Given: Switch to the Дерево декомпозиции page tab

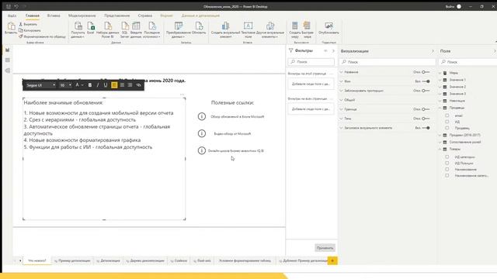Looking at the screenshot, I should pos(145,260).
